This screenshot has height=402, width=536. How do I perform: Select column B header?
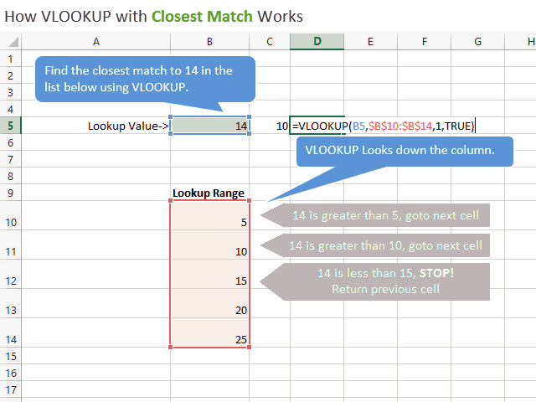[x=209, y=42]
